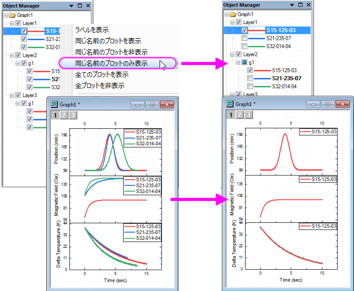This screenshot has height=291, width=354.
Task: Collapse g1 group in right Object Manager
Action: tap(238, 62)
